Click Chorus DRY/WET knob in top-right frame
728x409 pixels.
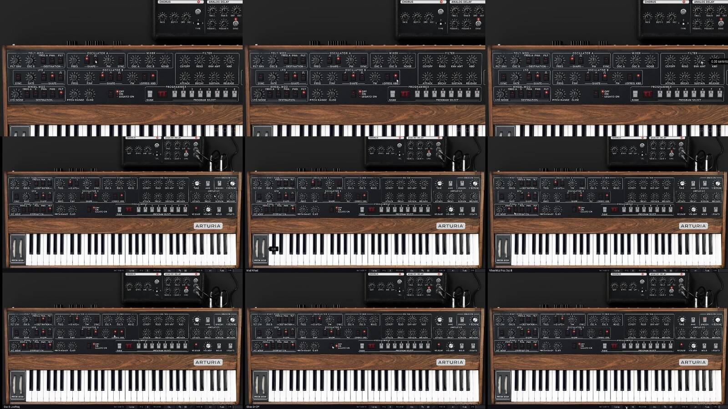[671, 17]
